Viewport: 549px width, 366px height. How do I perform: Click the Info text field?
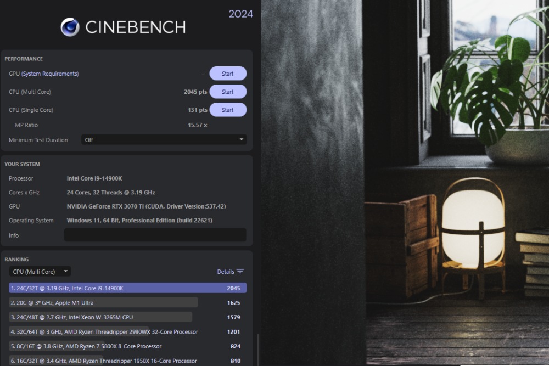[x=155, y=235]
